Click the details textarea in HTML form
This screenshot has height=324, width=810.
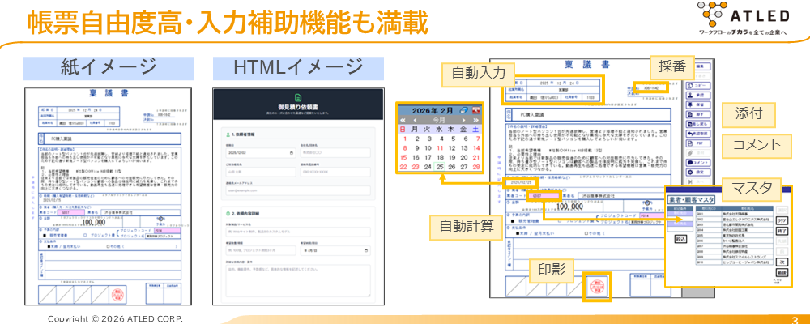pos(298,280)
